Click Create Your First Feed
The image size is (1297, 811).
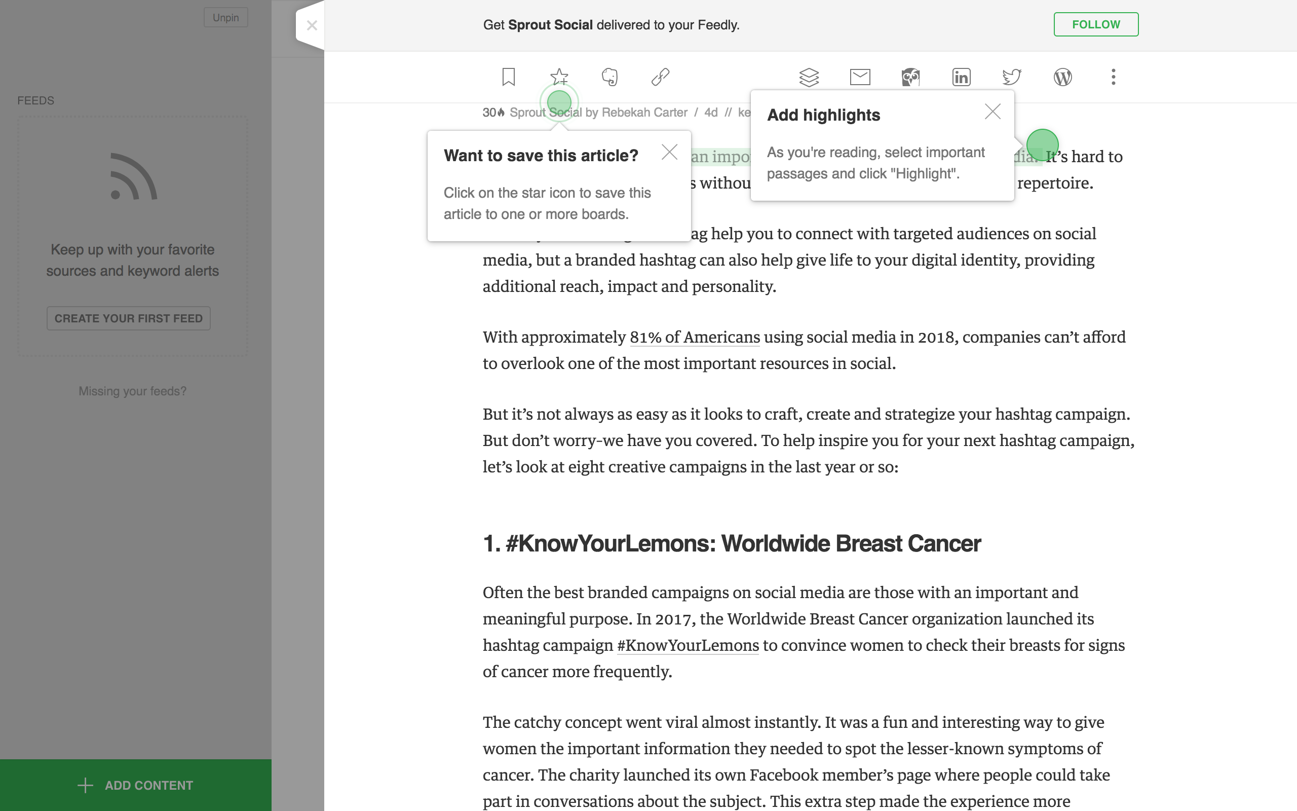[129, 318]
